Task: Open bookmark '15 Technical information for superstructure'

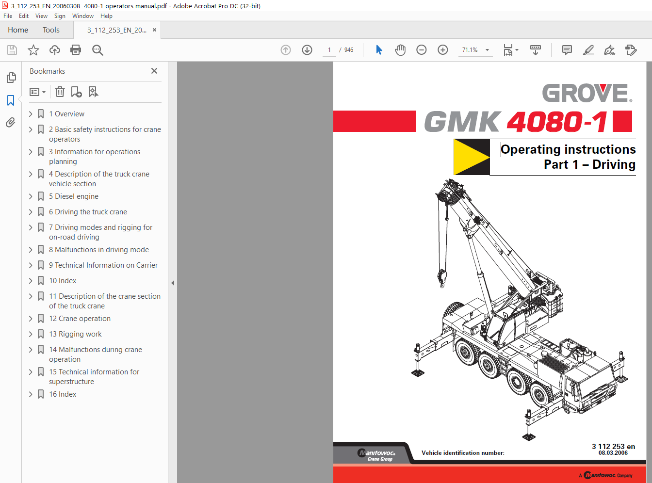Action: pos(94,377)
